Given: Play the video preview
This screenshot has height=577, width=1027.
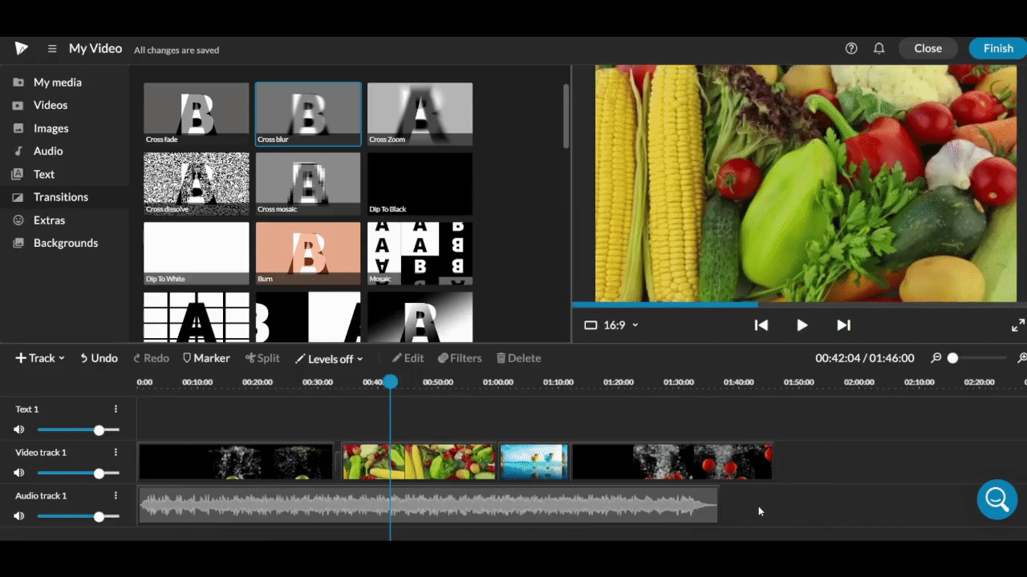Looking at the screenshot, I should pyautogui.click(x=802, y=325).
